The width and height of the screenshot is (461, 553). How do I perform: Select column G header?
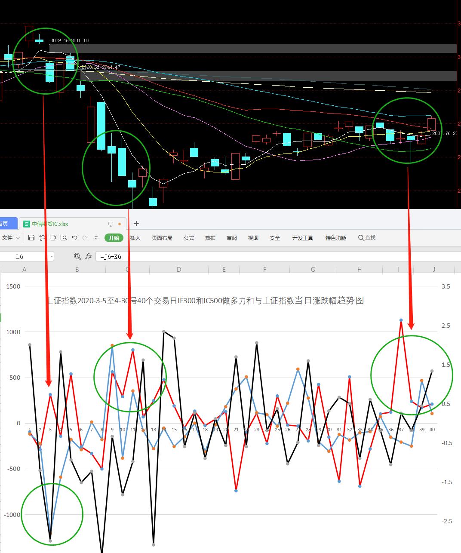(313, 270)
